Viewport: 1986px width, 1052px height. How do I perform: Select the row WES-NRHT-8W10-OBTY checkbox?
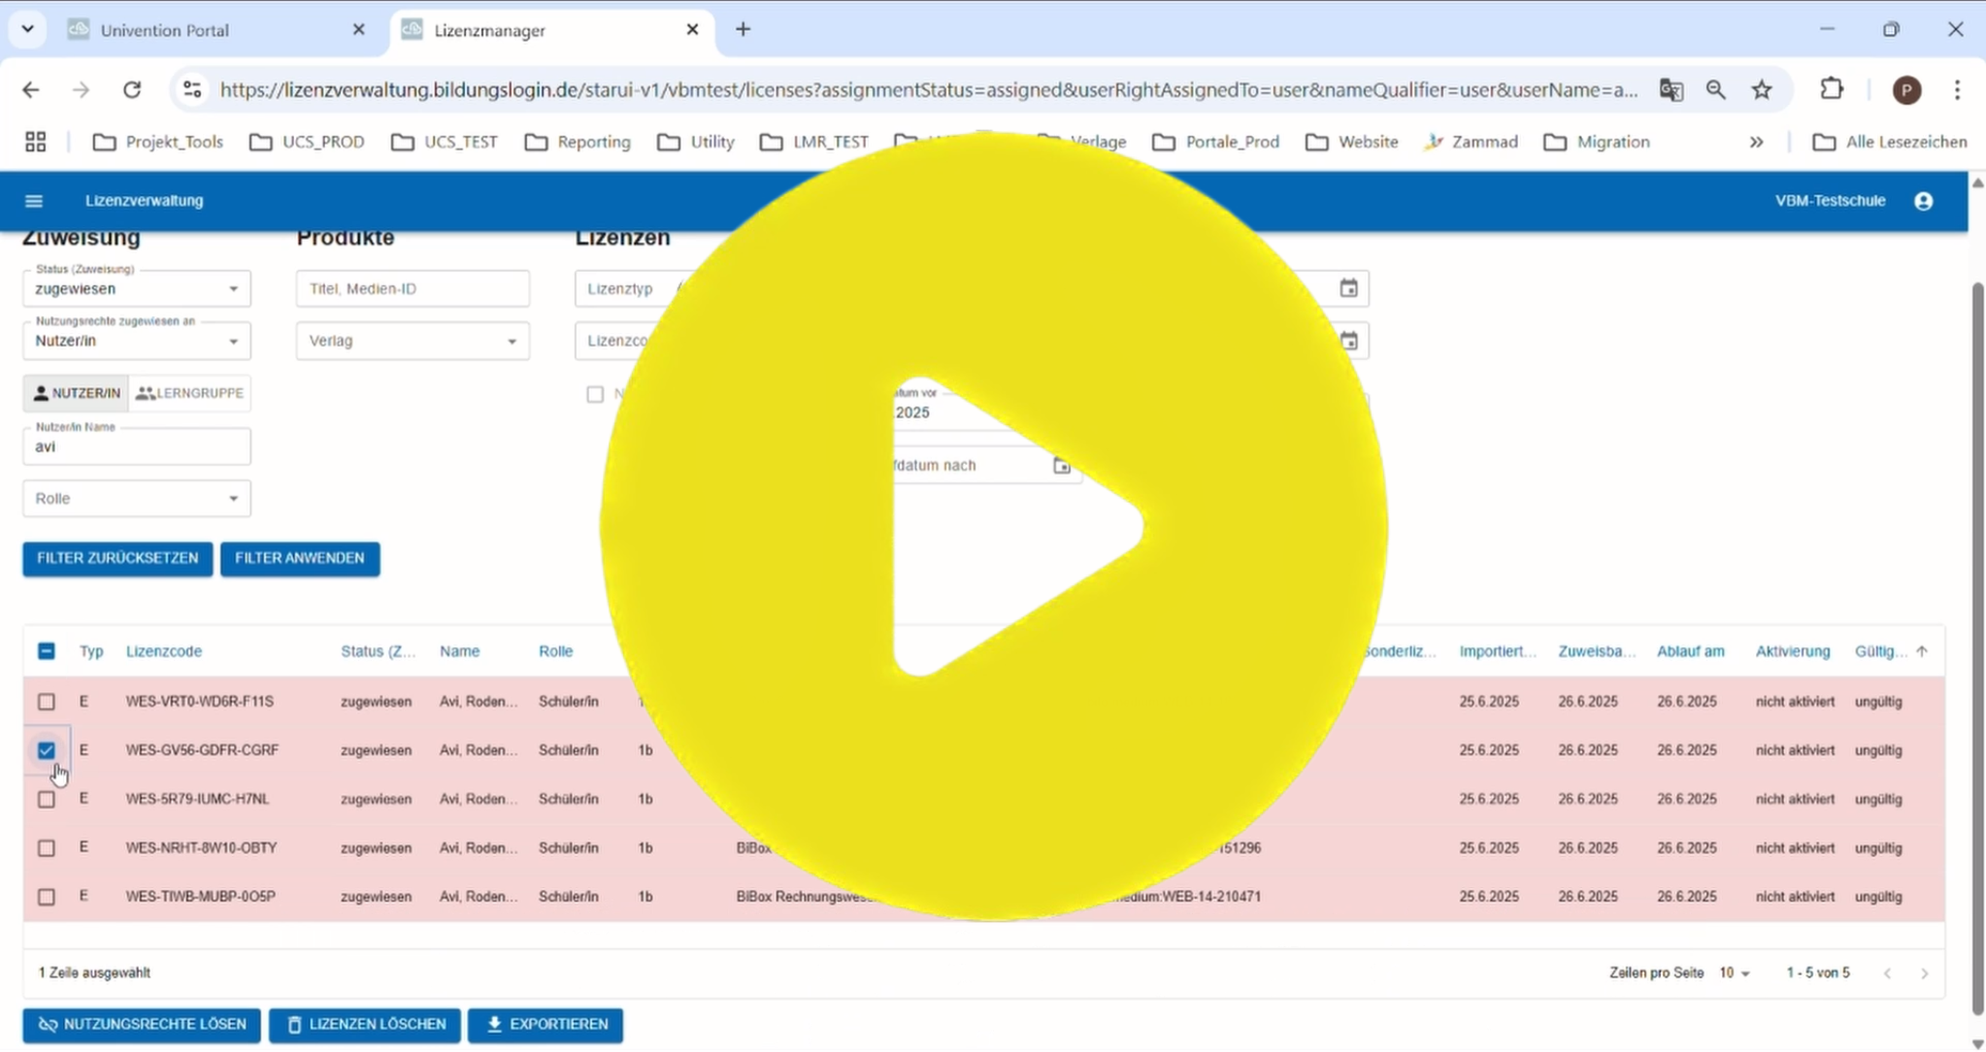click(x=47, y=848)
